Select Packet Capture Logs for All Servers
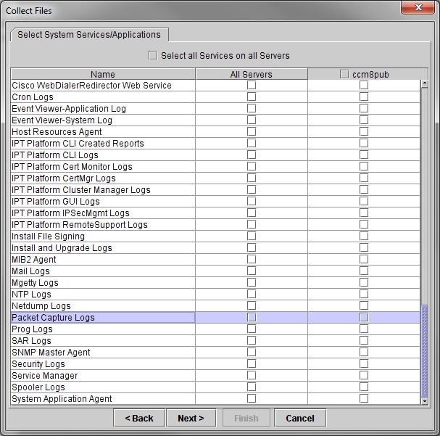440x436 pixels. click(x=252, y=317)
